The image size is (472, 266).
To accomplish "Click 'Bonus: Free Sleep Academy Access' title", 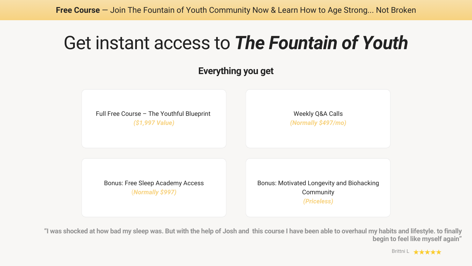I will (154, 183).
